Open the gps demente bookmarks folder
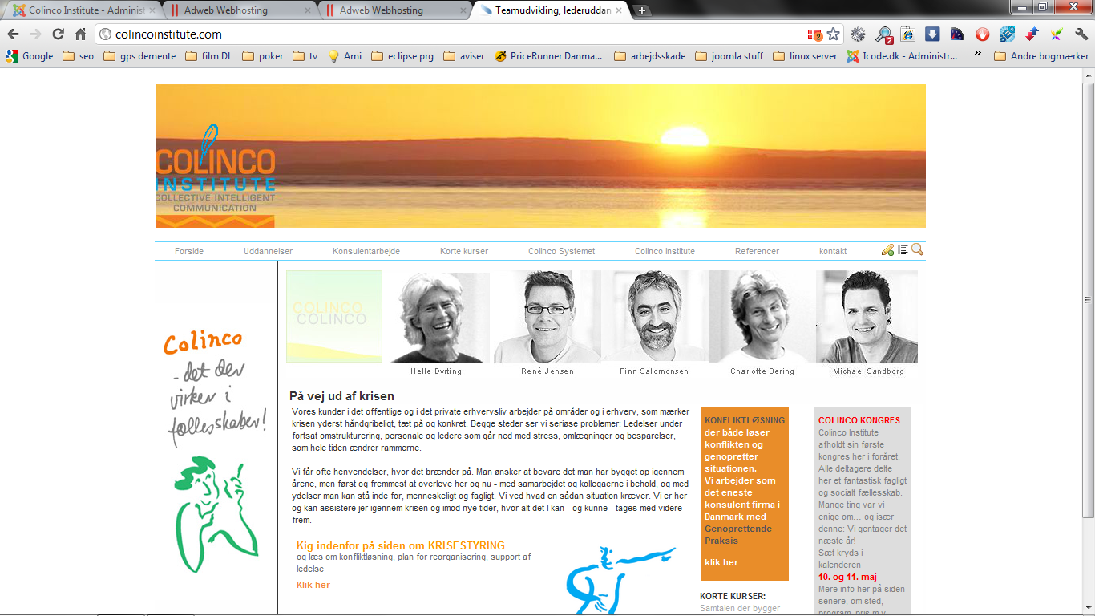This screenshot has height=616, width=1095. pyautogui.click(x=140, y=56)
